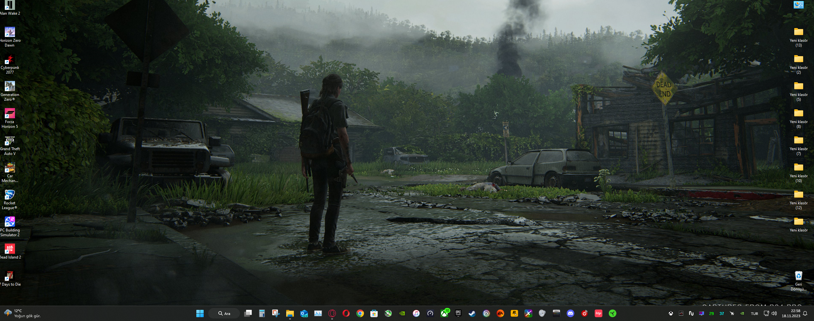The image size is (814, 321).
Task: Open volume control from system tray
Action: (x=774, y=313)
